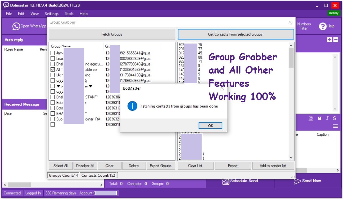Tick the checkbox for the Jame group
This screenshot has width=343, height=199.
tap(53, 53)
